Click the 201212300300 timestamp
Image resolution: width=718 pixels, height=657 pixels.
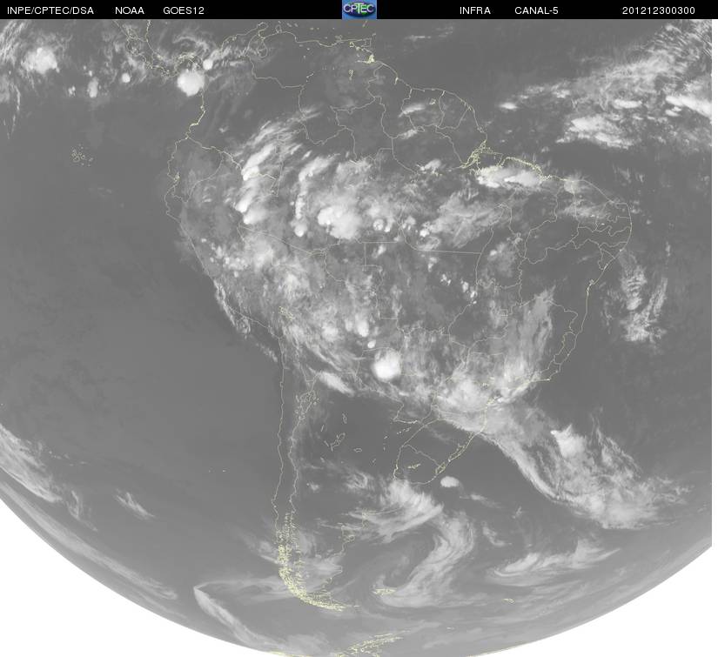coord(659,10)
